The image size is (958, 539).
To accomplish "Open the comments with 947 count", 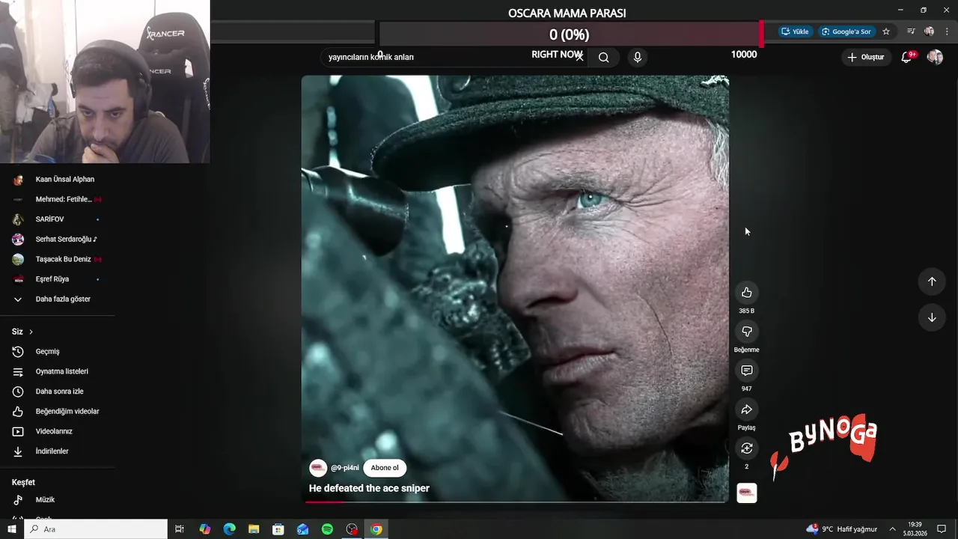I will click(x=746, y=371).
